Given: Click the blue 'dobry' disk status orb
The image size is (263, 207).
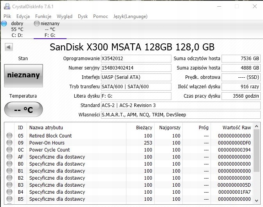Looking at the screenshot, I should [4, 23].
